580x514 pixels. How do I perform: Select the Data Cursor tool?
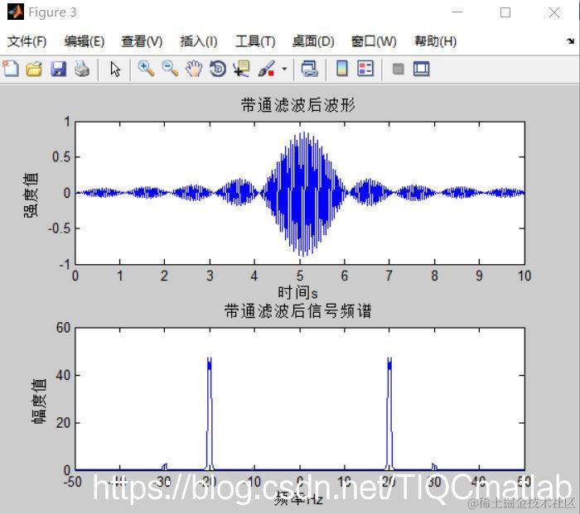tap(241, 69)
